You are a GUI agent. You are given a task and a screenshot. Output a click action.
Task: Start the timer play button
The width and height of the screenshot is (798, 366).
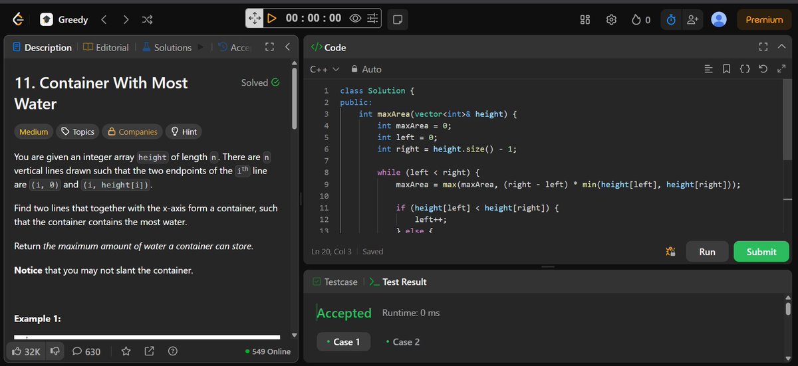[271, 19]
